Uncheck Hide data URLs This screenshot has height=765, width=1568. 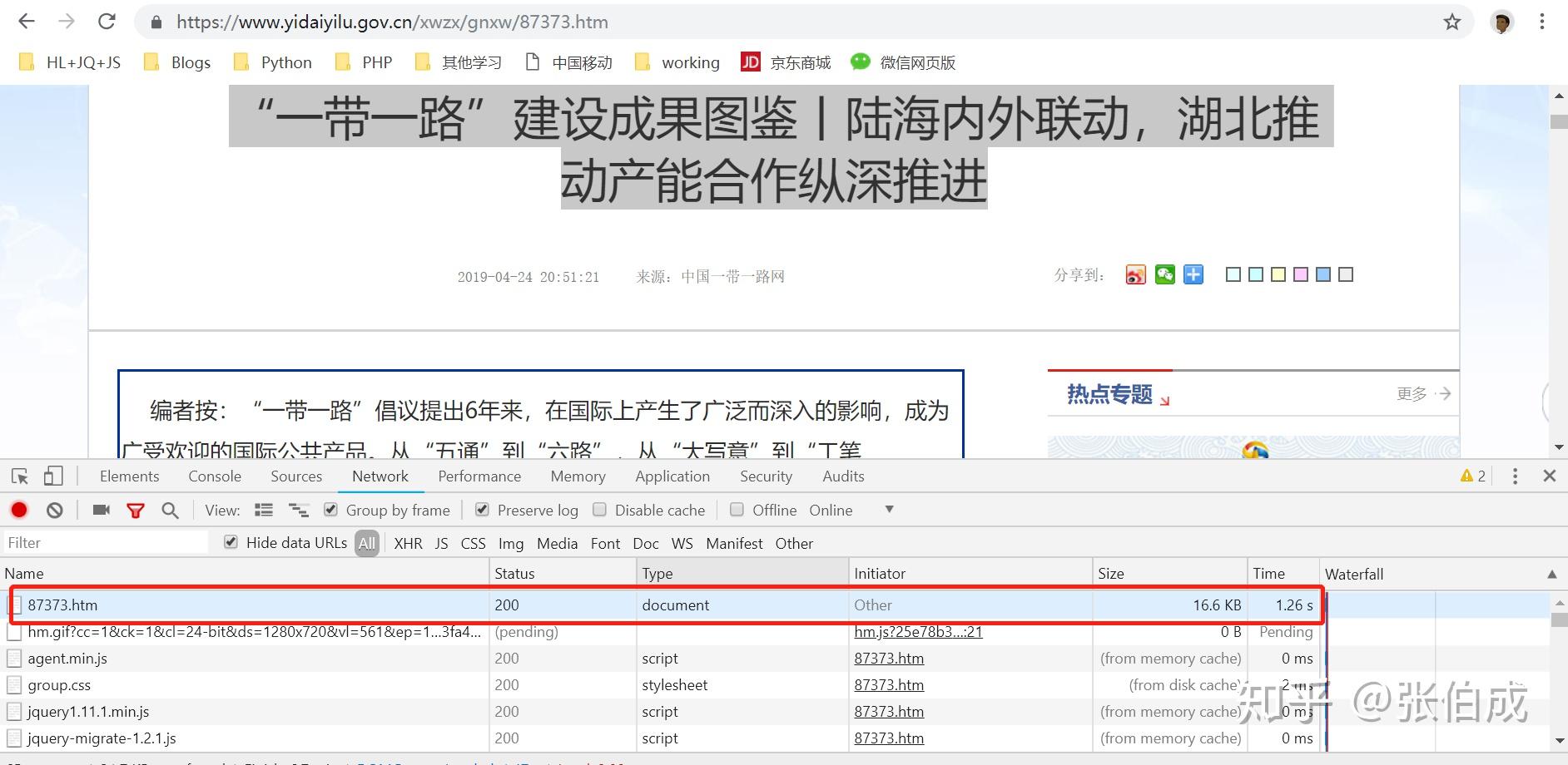pyautogui.click(x=231, y=543)
